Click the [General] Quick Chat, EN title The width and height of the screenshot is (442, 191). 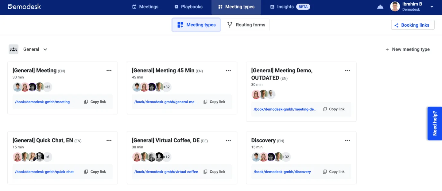tap(47, 140)
